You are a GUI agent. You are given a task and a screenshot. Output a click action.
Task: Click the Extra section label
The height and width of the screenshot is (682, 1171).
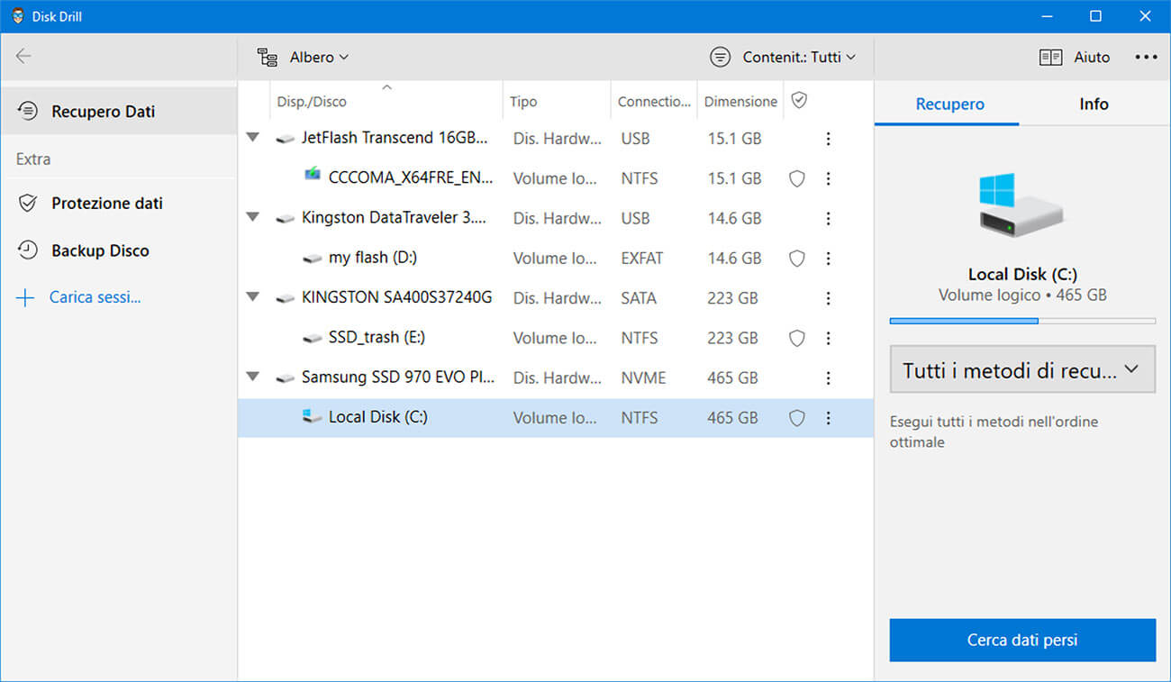pos(33,159)
